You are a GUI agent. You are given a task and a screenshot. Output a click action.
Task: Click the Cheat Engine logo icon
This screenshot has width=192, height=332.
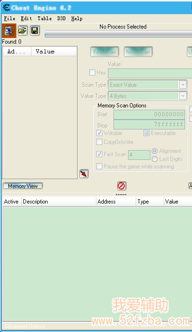pos(6,8)
